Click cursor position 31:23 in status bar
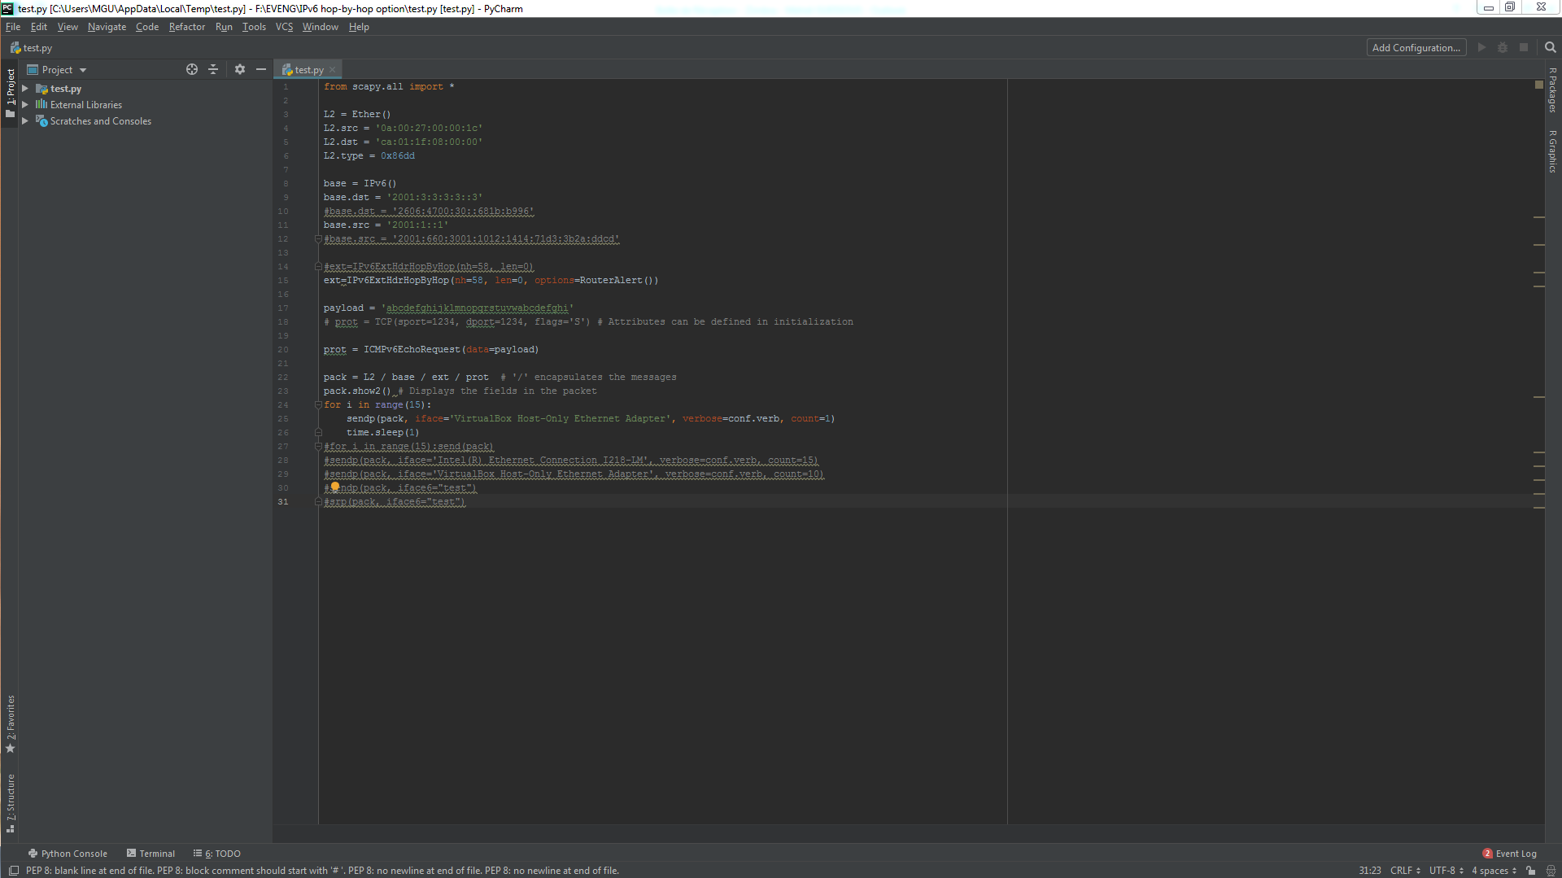The width and height of the screenshot is (1562, 878). (x=1370, y=871)
